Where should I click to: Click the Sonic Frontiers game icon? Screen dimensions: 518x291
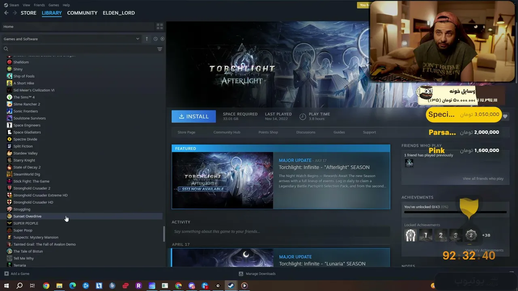pyautogui.click(x=10, y=111)
